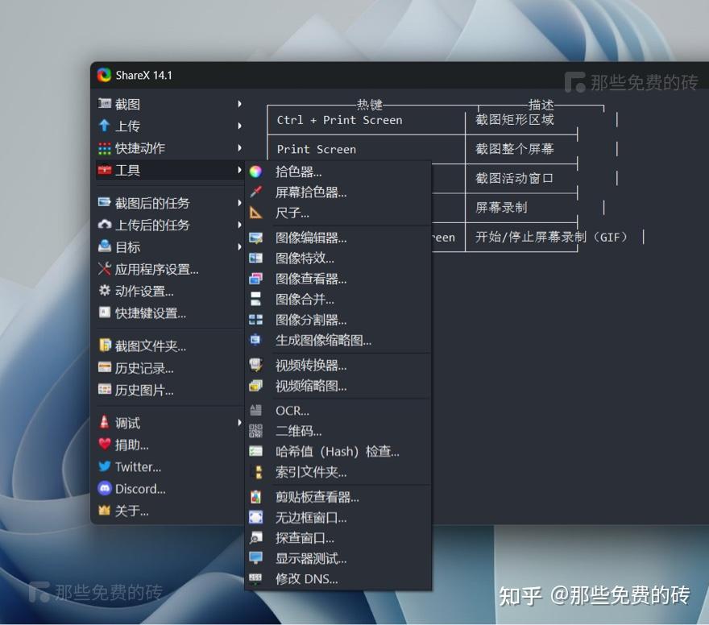Select OCR... in tools submenu
The height and width of the screenshot is (625, 709).
coord(338,410)
